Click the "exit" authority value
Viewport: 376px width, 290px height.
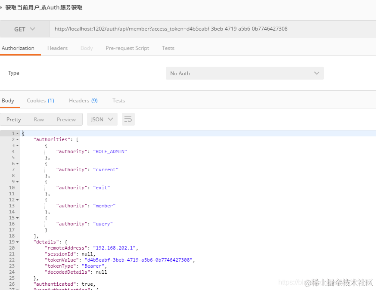(102, 188)
